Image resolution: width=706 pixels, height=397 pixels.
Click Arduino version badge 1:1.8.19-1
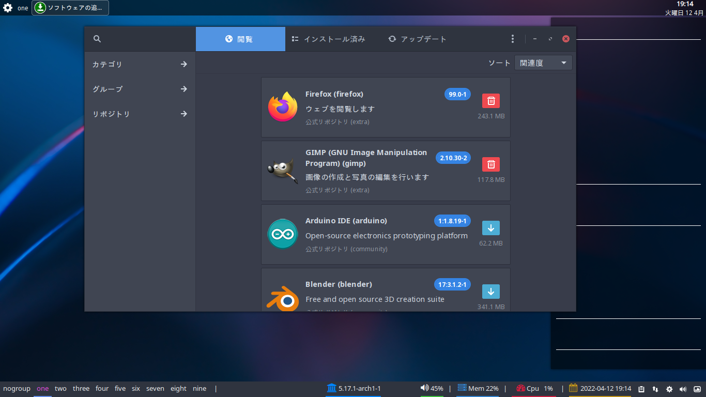coord(452,221)
